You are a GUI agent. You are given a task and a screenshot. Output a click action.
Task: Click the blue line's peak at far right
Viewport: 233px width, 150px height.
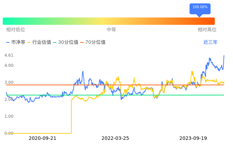(x=224, y=56)
